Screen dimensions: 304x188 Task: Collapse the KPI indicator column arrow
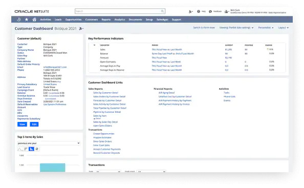(x=94, y=45)
